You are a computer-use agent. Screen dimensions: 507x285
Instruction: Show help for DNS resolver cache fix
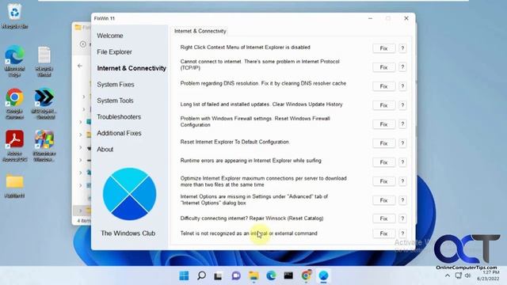pyautogui.click(x=402, y=86)
